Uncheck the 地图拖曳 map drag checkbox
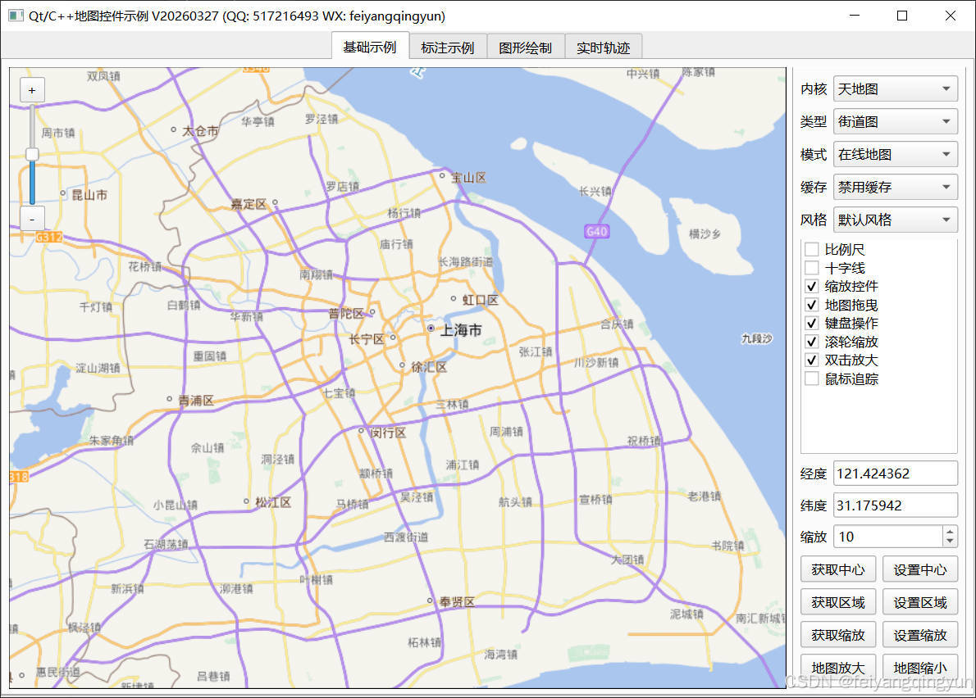The width and height of the screenshot is (976, 698). tap(812, 306)
